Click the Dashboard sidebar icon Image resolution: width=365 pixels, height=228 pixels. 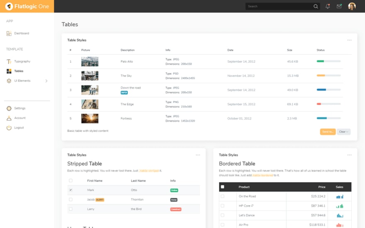9,34
